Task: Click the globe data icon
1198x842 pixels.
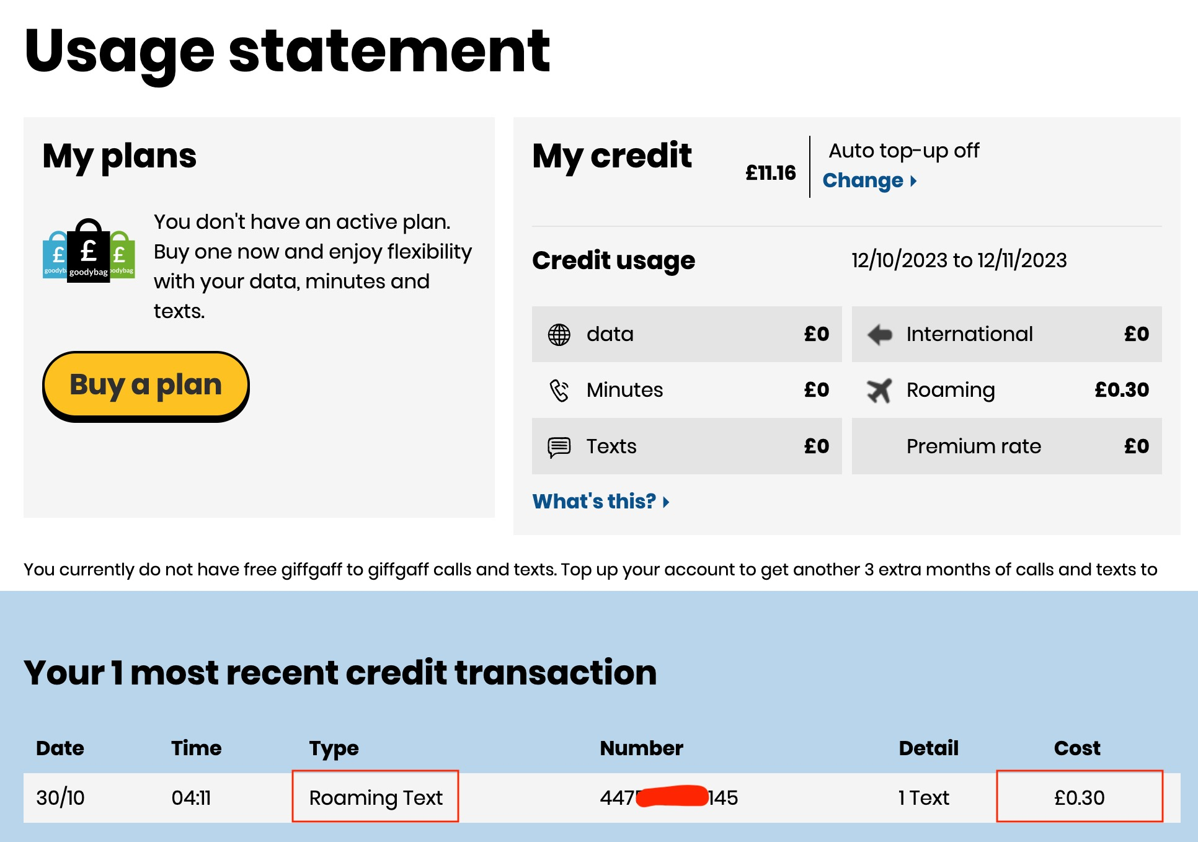Action: (x=559, y=335)
